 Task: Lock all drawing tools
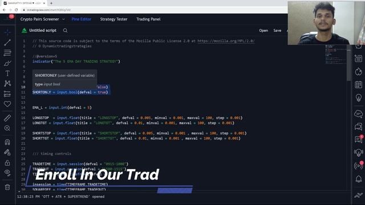coord(7,162)
